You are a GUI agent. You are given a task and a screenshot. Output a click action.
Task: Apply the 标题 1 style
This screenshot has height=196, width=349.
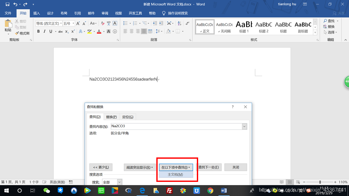point(244,27)
